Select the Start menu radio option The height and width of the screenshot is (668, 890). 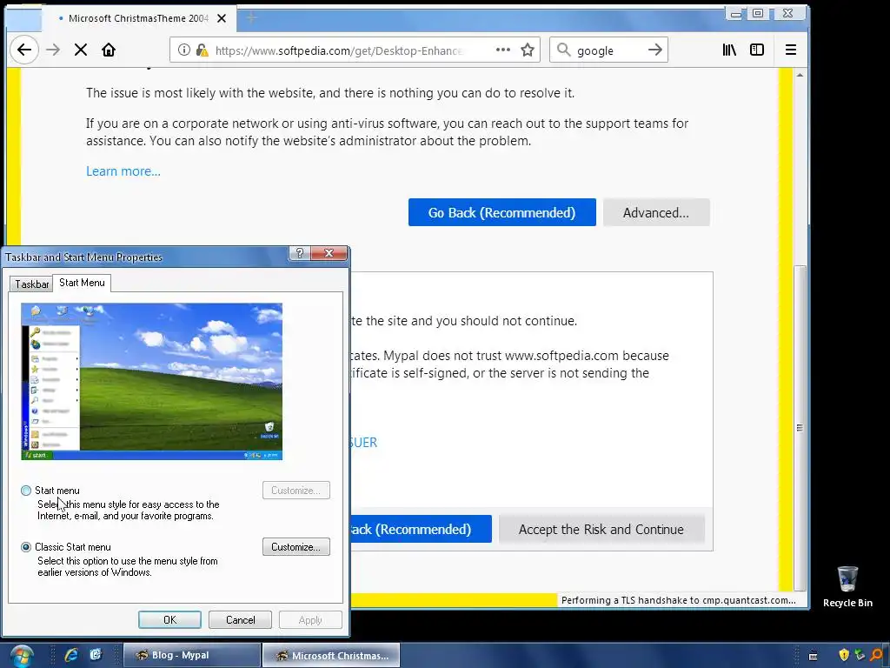[x=26, y=491]
